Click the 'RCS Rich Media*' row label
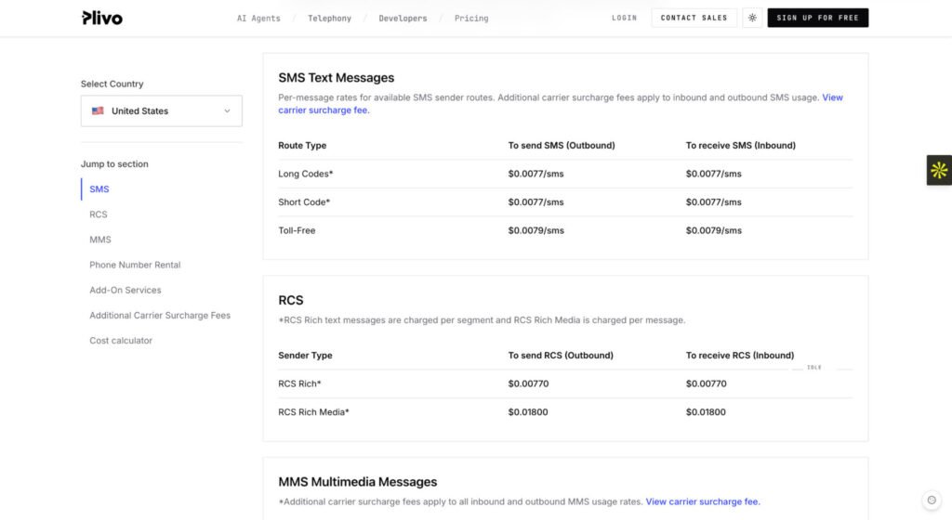The height and width of the screenshot is (520, 952). point(314,412)
